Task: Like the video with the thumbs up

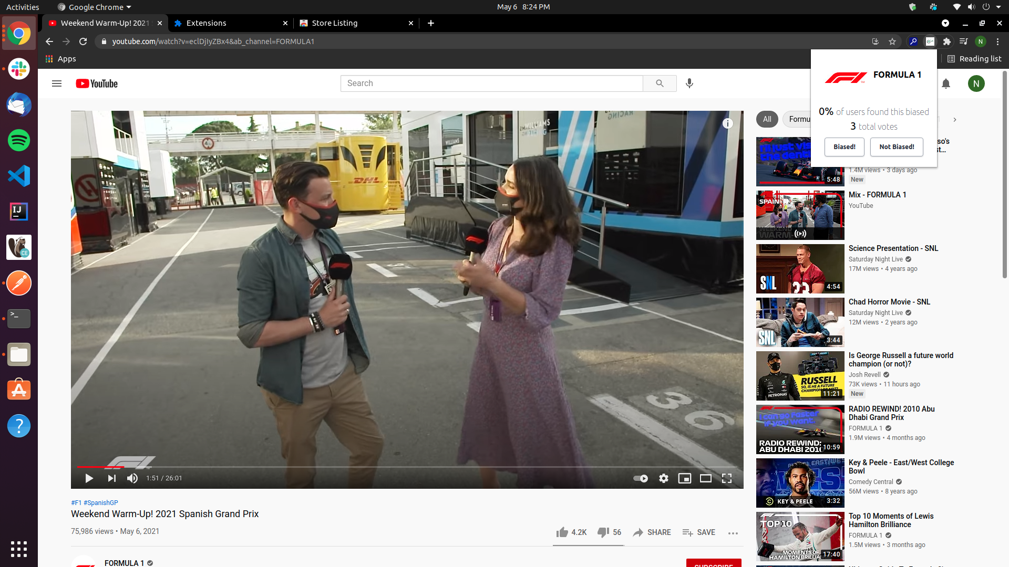Action: pos(562,532)
